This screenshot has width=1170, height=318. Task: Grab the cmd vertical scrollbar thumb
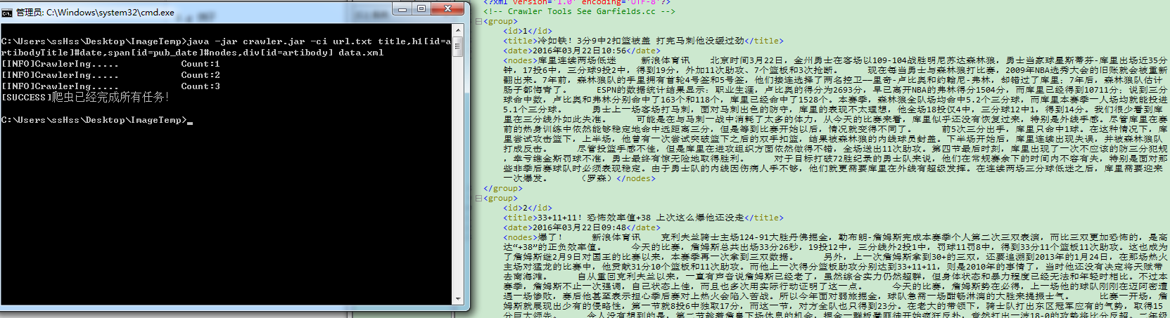pos(457,46)
